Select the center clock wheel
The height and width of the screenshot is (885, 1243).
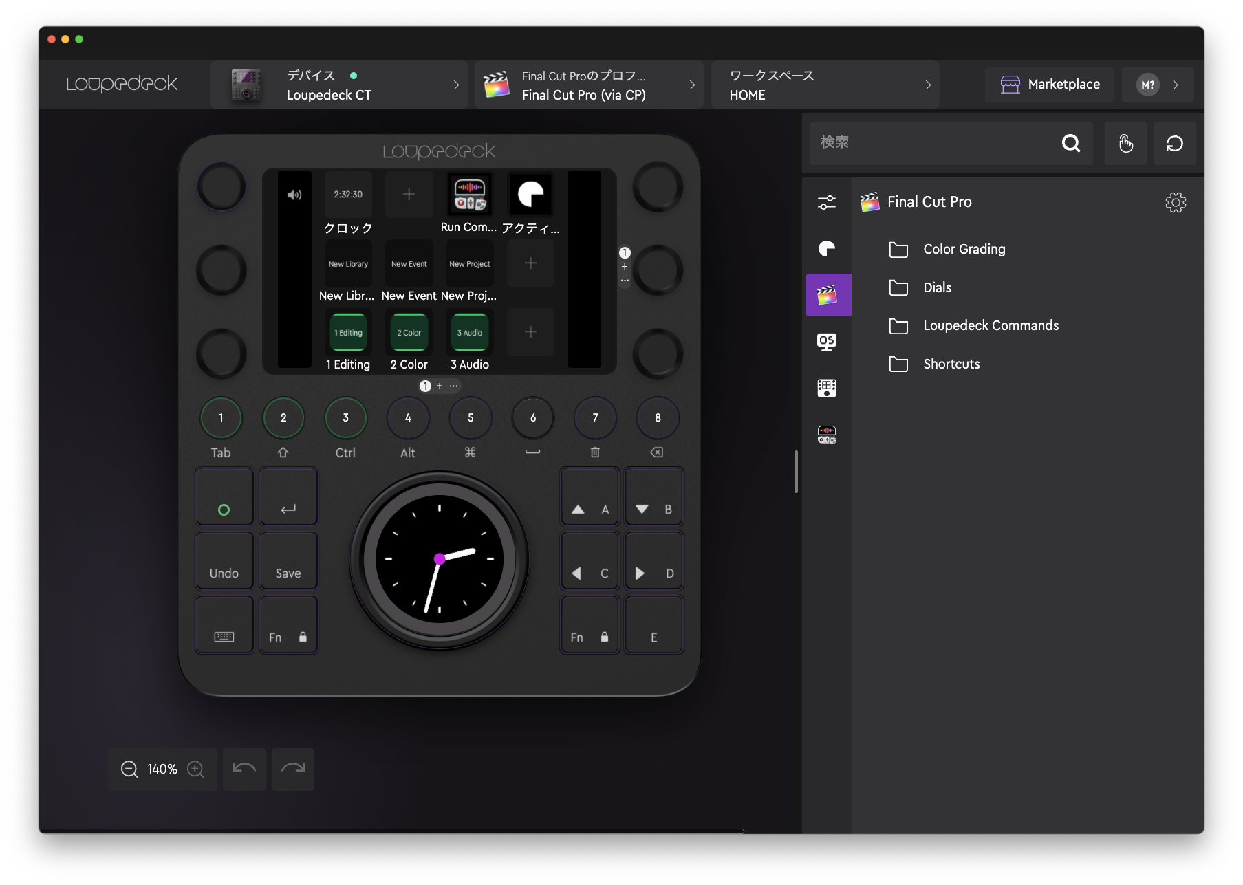point(439,560)
